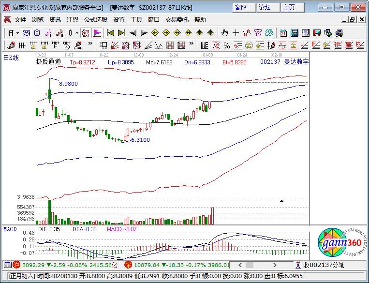Select the red zigzag line tool
This screenshot has height=283, width=369.
click(x=247, y=33)
